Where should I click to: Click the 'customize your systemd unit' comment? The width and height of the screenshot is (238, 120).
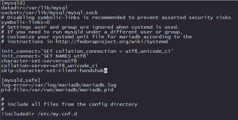(97, 37)
